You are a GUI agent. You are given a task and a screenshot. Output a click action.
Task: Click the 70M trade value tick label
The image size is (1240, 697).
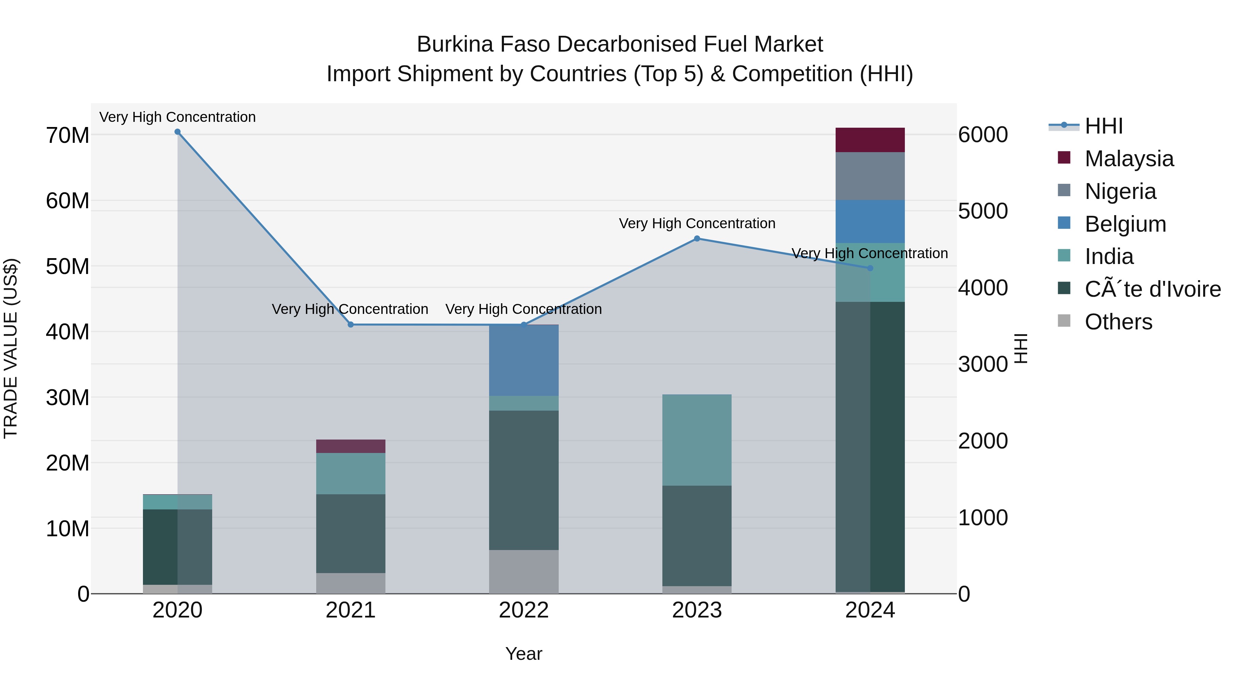pos(68,136)
